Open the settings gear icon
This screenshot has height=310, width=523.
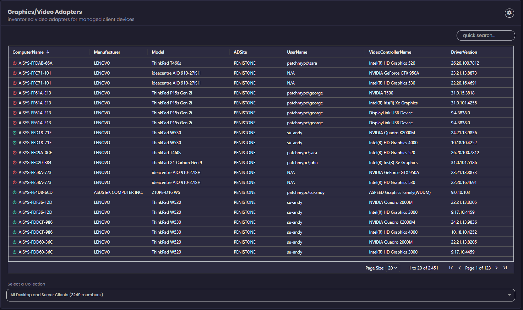pos(509,13)
